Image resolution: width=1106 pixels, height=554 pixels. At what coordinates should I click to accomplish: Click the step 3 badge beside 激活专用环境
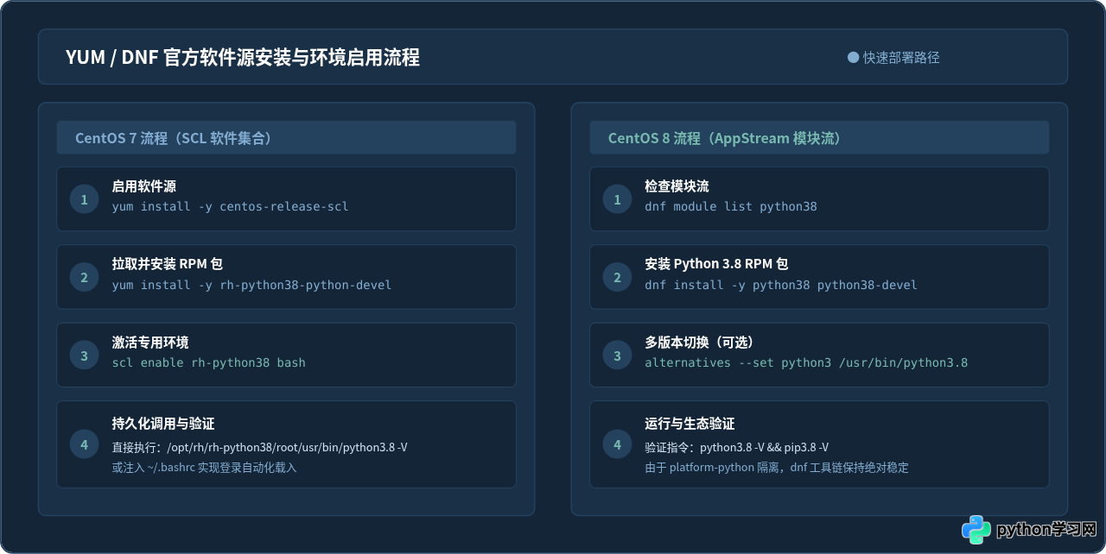coord(85,356)
